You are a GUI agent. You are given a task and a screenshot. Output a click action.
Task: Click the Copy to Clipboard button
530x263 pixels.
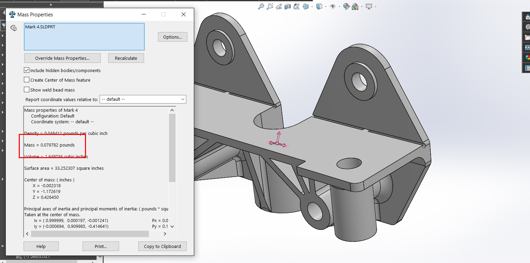tap(162, 246)
